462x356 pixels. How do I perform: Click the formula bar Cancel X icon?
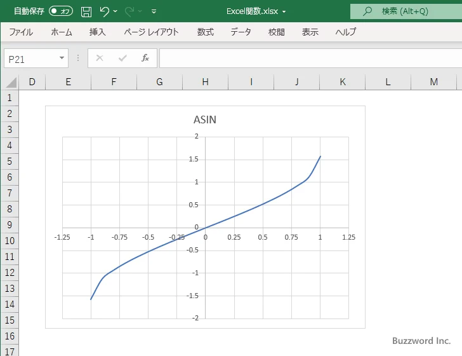tap(100, 58)
